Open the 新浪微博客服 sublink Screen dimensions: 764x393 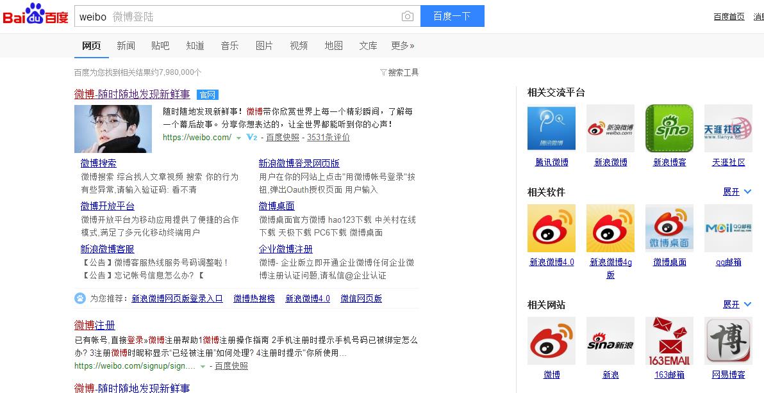107,249
